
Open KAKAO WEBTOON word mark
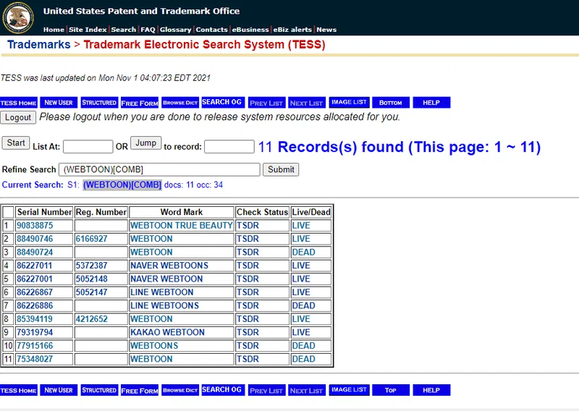(x=167, y=332)
